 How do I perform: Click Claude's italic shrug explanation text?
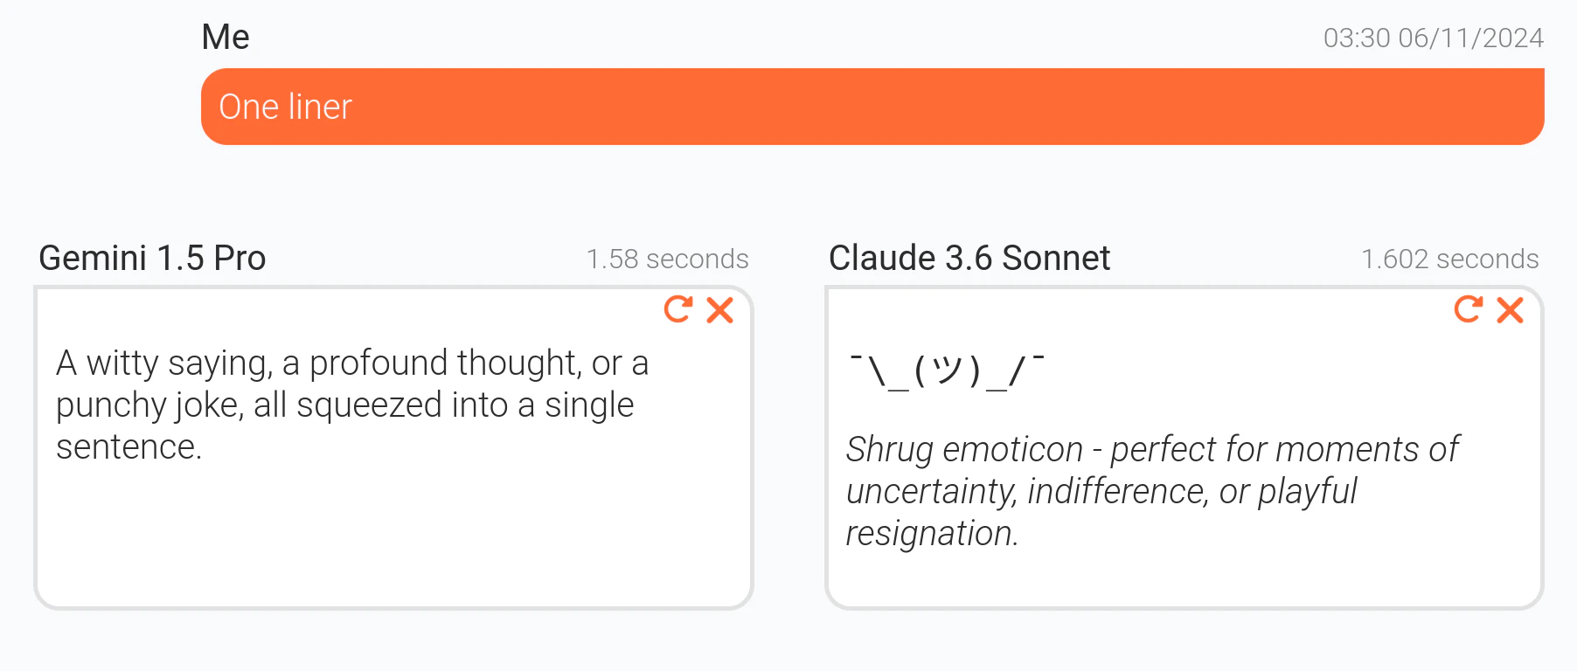point(1152,490)
